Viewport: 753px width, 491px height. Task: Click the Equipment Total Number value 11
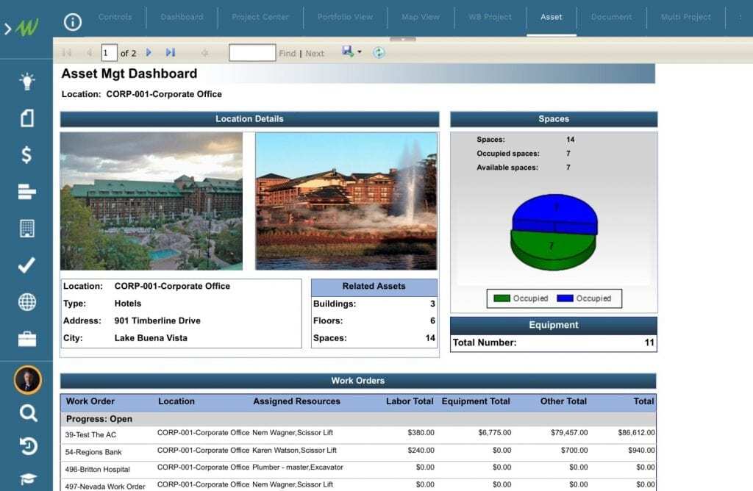[649, 343]
